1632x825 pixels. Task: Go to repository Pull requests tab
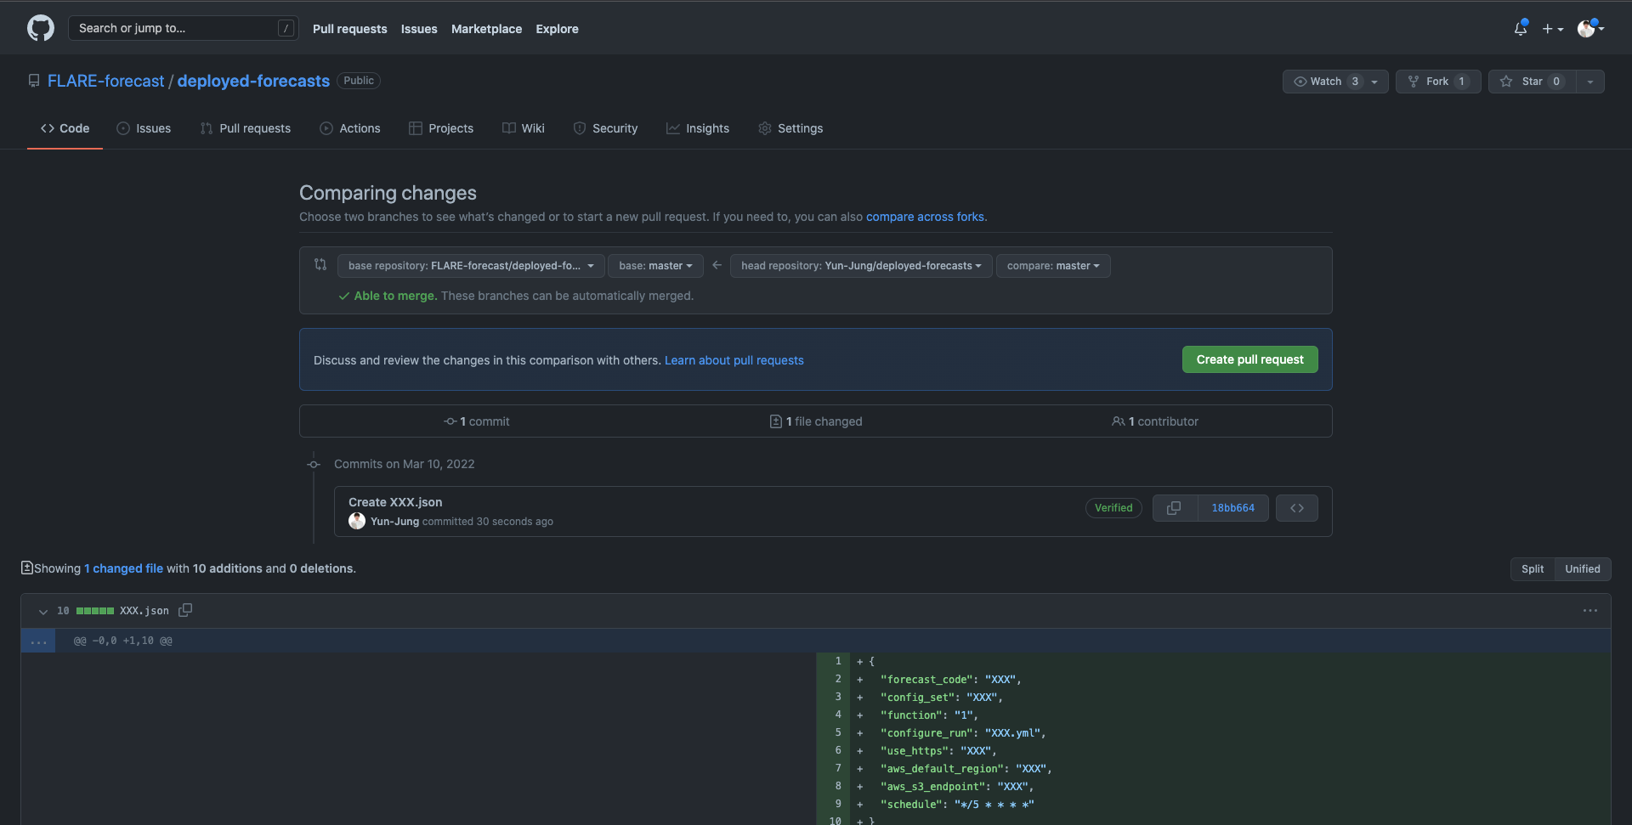[x=246, y=128]
